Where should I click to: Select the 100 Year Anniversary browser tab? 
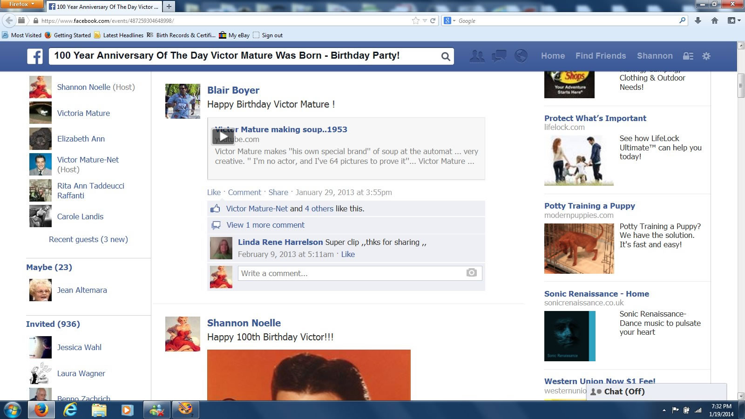[104, 7]
